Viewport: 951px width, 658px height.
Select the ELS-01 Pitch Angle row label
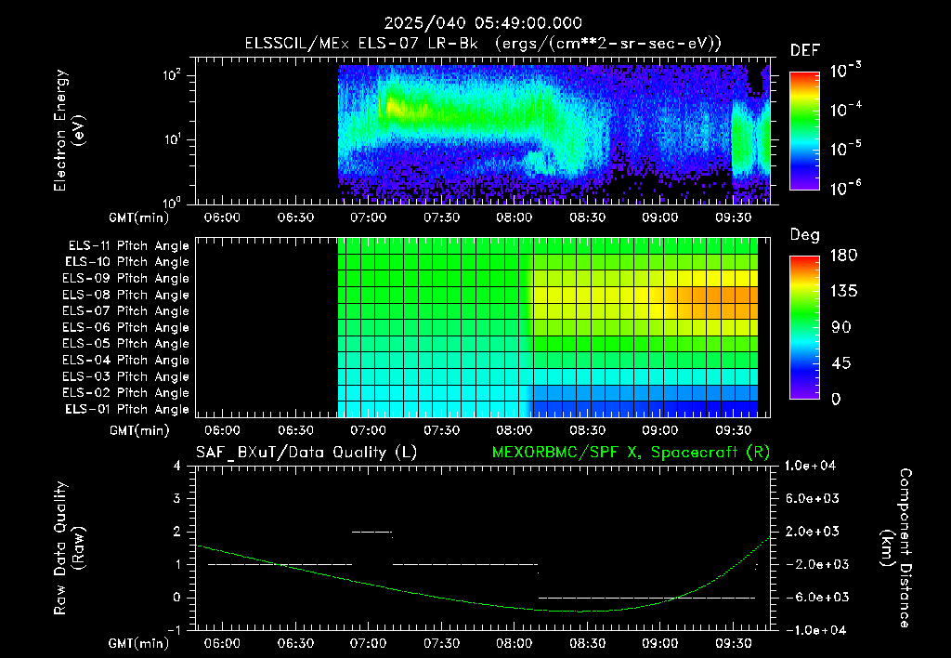coord(127,409)
